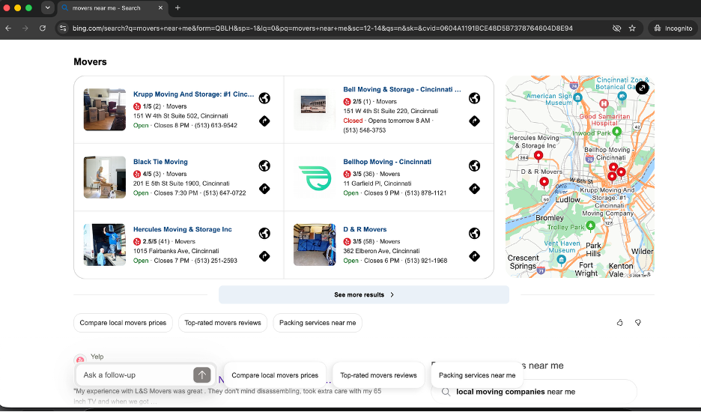
Task: Click the tracking protection eye icon
Action: [616, 28]
